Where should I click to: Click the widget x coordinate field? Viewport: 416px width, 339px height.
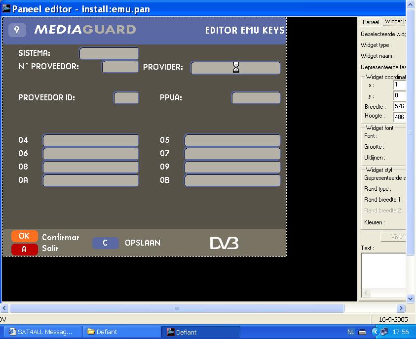(400, 85)
